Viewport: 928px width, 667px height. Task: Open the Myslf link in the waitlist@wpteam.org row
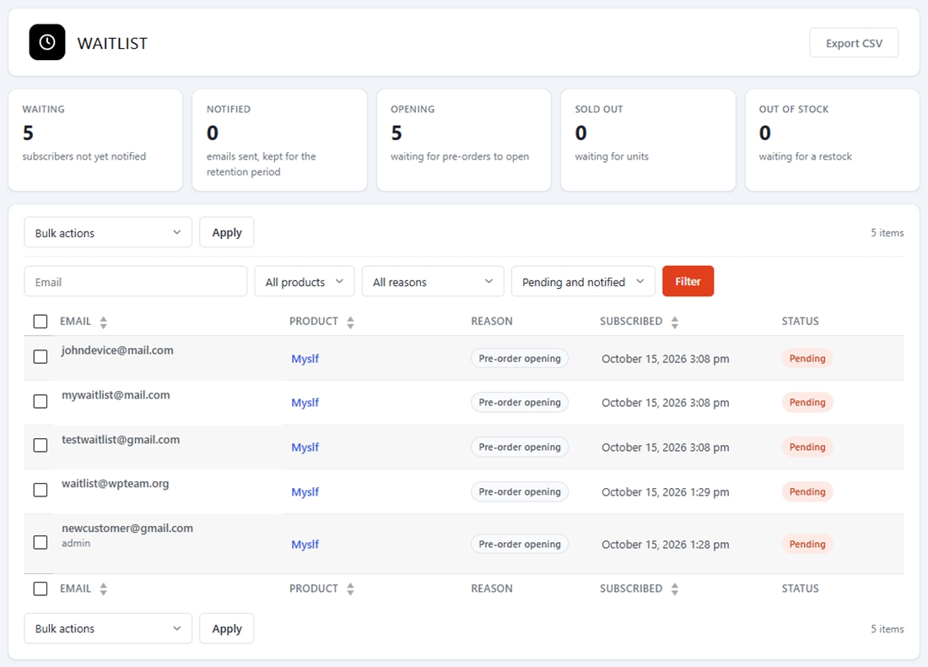[305, 492]
